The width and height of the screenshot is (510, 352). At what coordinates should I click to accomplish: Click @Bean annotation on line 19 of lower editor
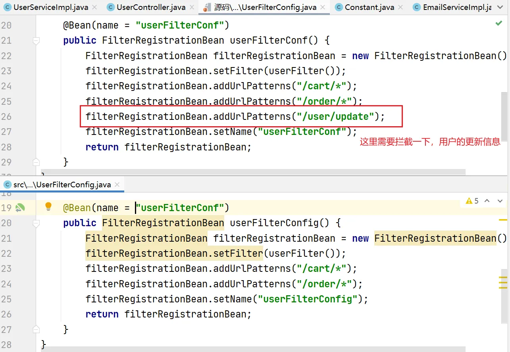(77, 208)
